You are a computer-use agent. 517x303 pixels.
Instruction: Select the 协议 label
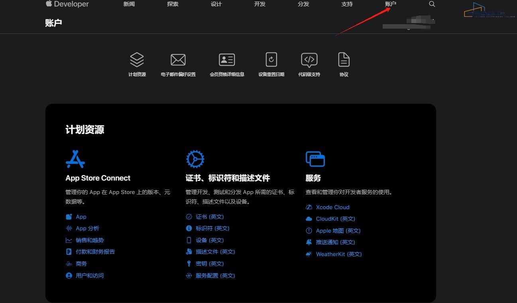[x=344, y=74]
